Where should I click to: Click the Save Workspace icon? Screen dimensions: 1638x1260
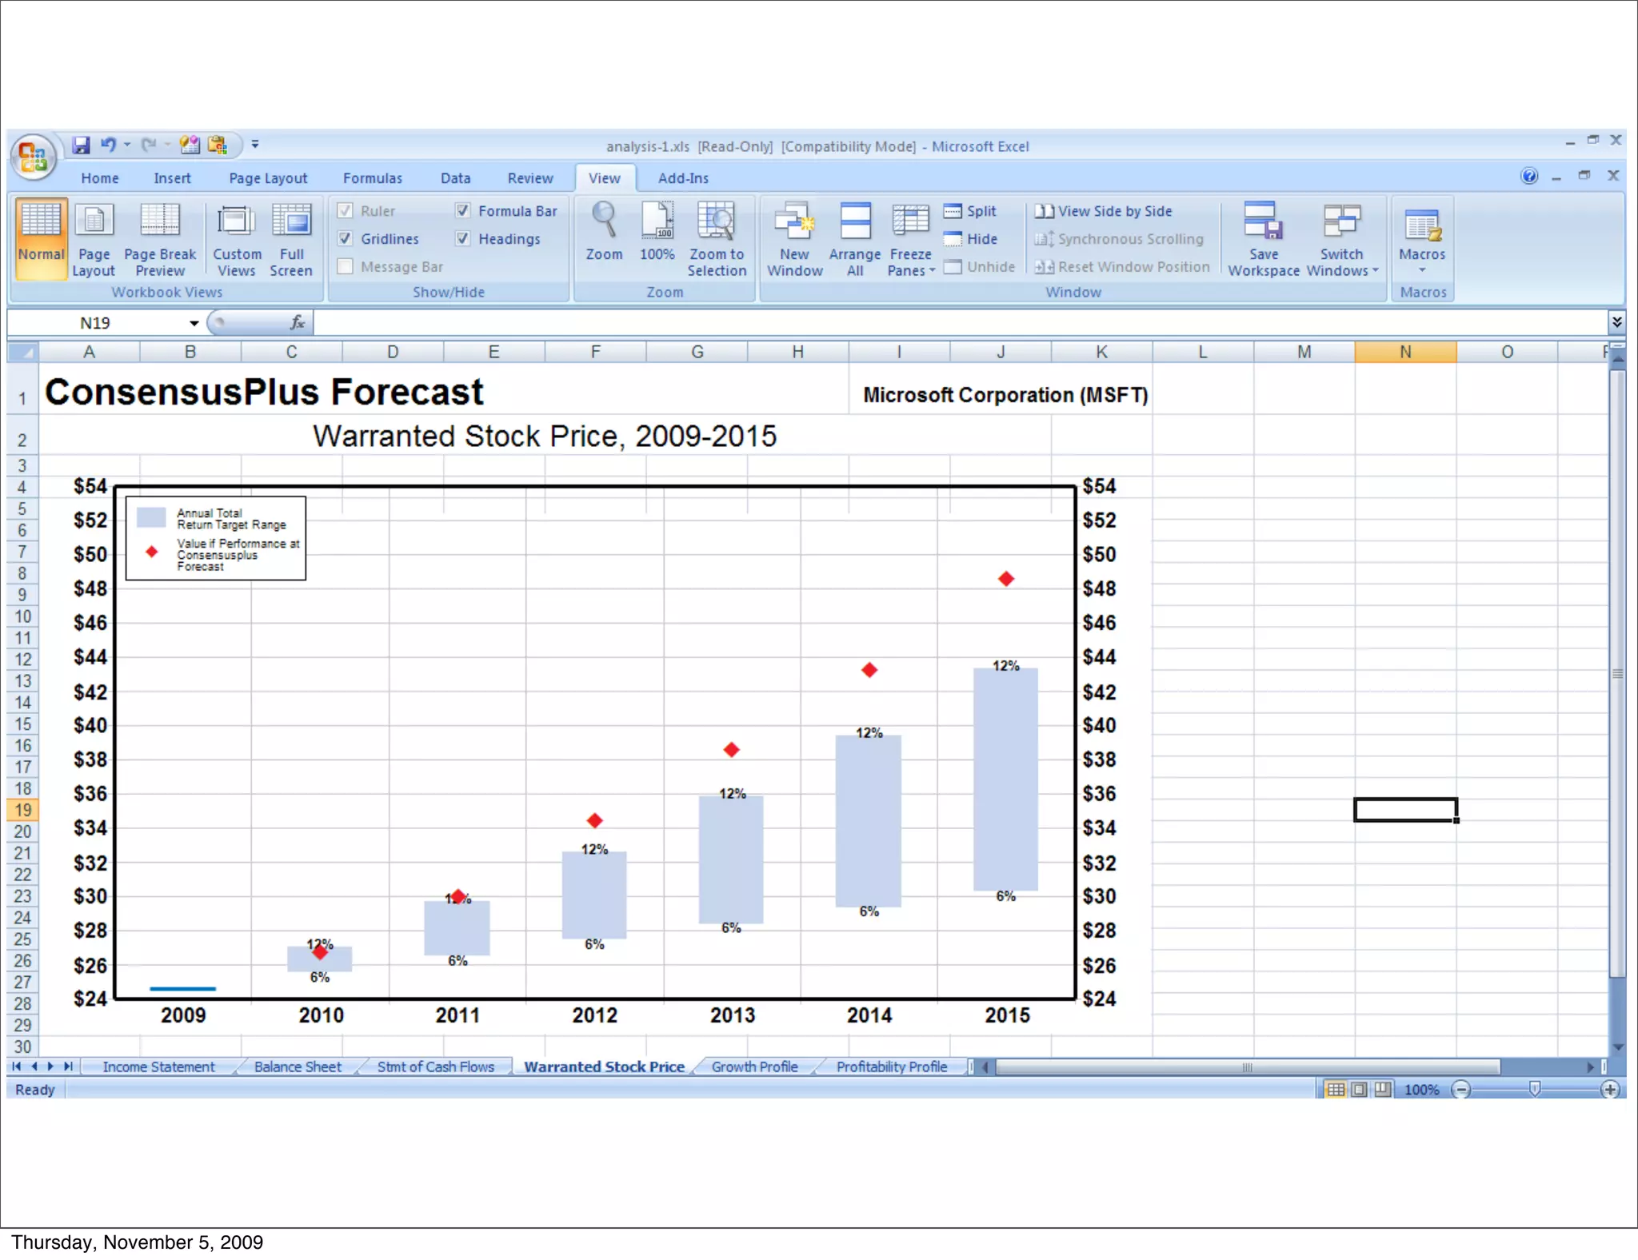[1264, 221]
